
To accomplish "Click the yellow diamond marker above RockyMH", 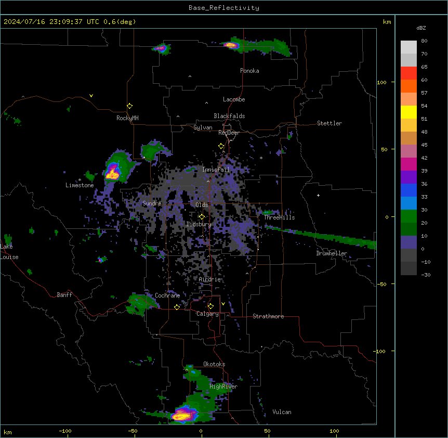I will point(129,106).
